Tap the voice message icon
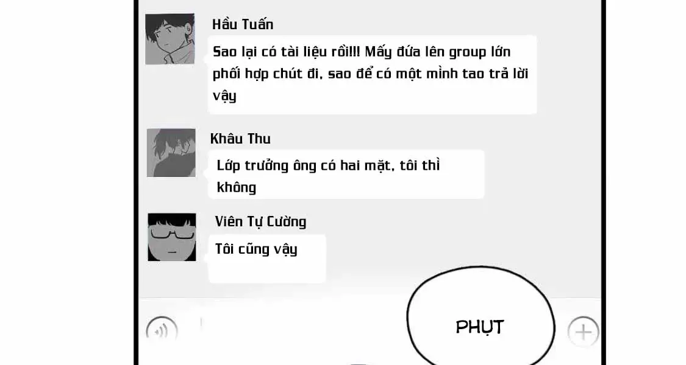Viewport: 686px width, 365px height. click(x=162, y=330)
